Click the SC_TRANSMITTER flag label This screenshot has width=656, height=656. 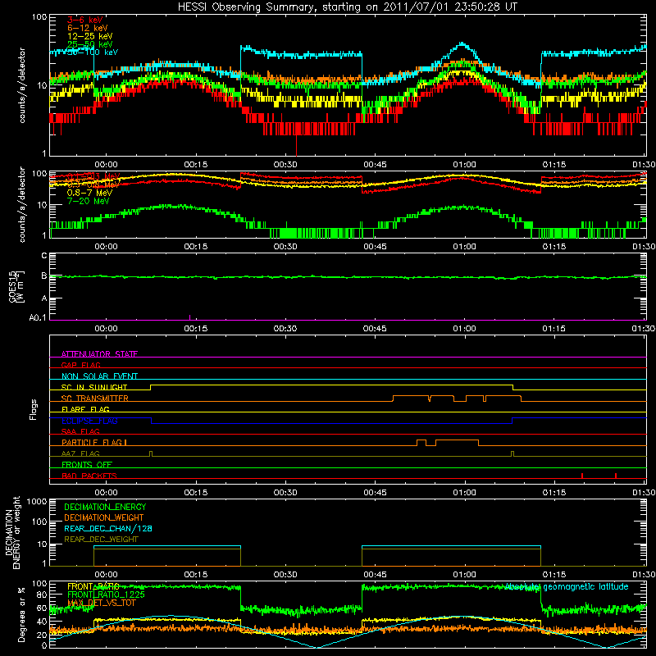[x=94, y=399]
